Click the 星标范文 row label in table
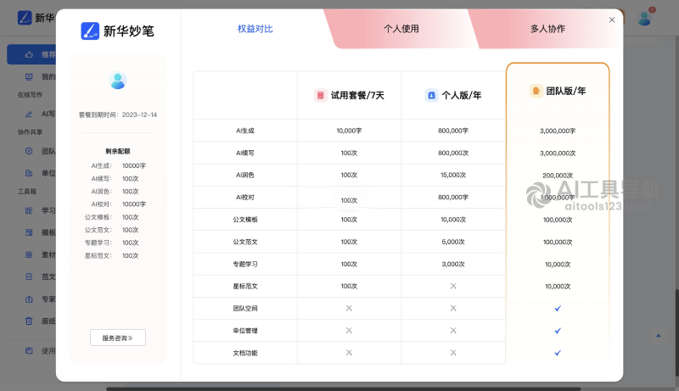The width and height of the screenshot is (679, 391). 245,287
